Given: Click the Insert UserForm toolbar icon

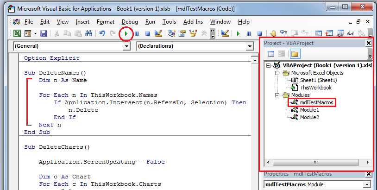Looking at the screenshot, I should click(x=28, y=33).
